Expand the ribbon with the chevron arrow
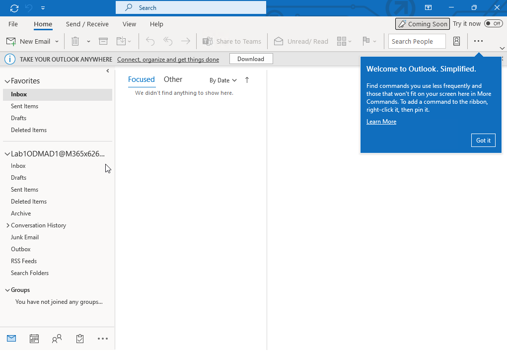The width and height of the screenshot is (507, 352). point(502,48)
